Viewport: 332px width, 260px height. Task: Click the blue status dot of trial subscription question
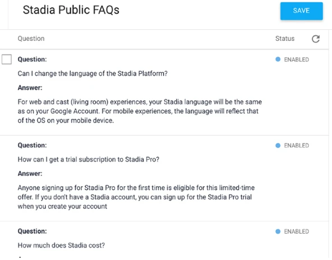(x=278, y=145)
